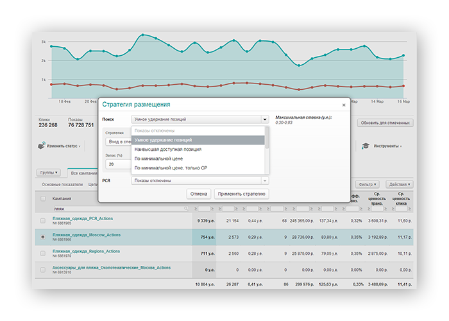Open the Фильтр dropdown button
The width and height of the screenshot is (449, 321).
[367, 184]
